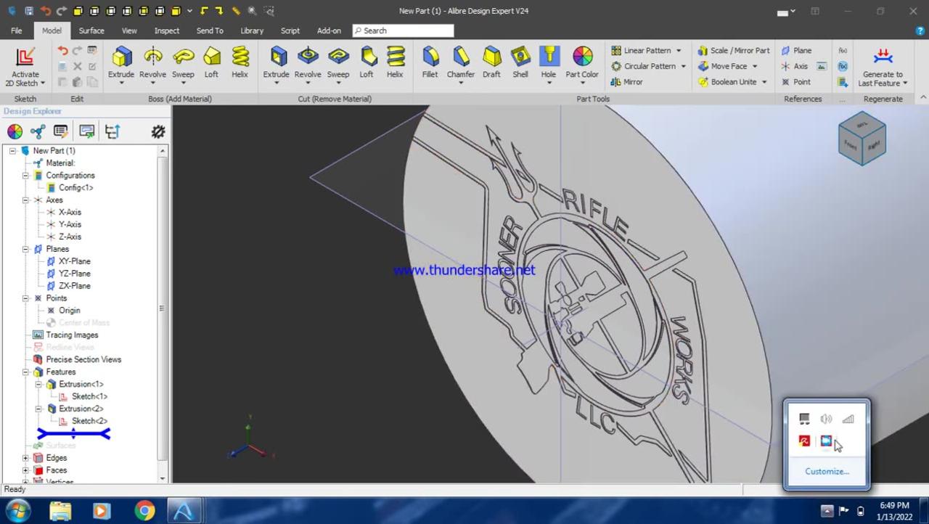Open Design Explorer settings gear icon

tap(157, 131)
